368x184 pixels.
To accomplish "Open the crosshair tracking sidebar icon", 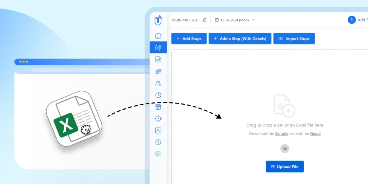I will point(158,119).
